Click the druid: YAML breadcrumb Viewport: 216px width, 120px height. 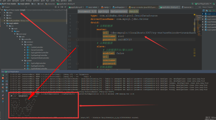134,11
